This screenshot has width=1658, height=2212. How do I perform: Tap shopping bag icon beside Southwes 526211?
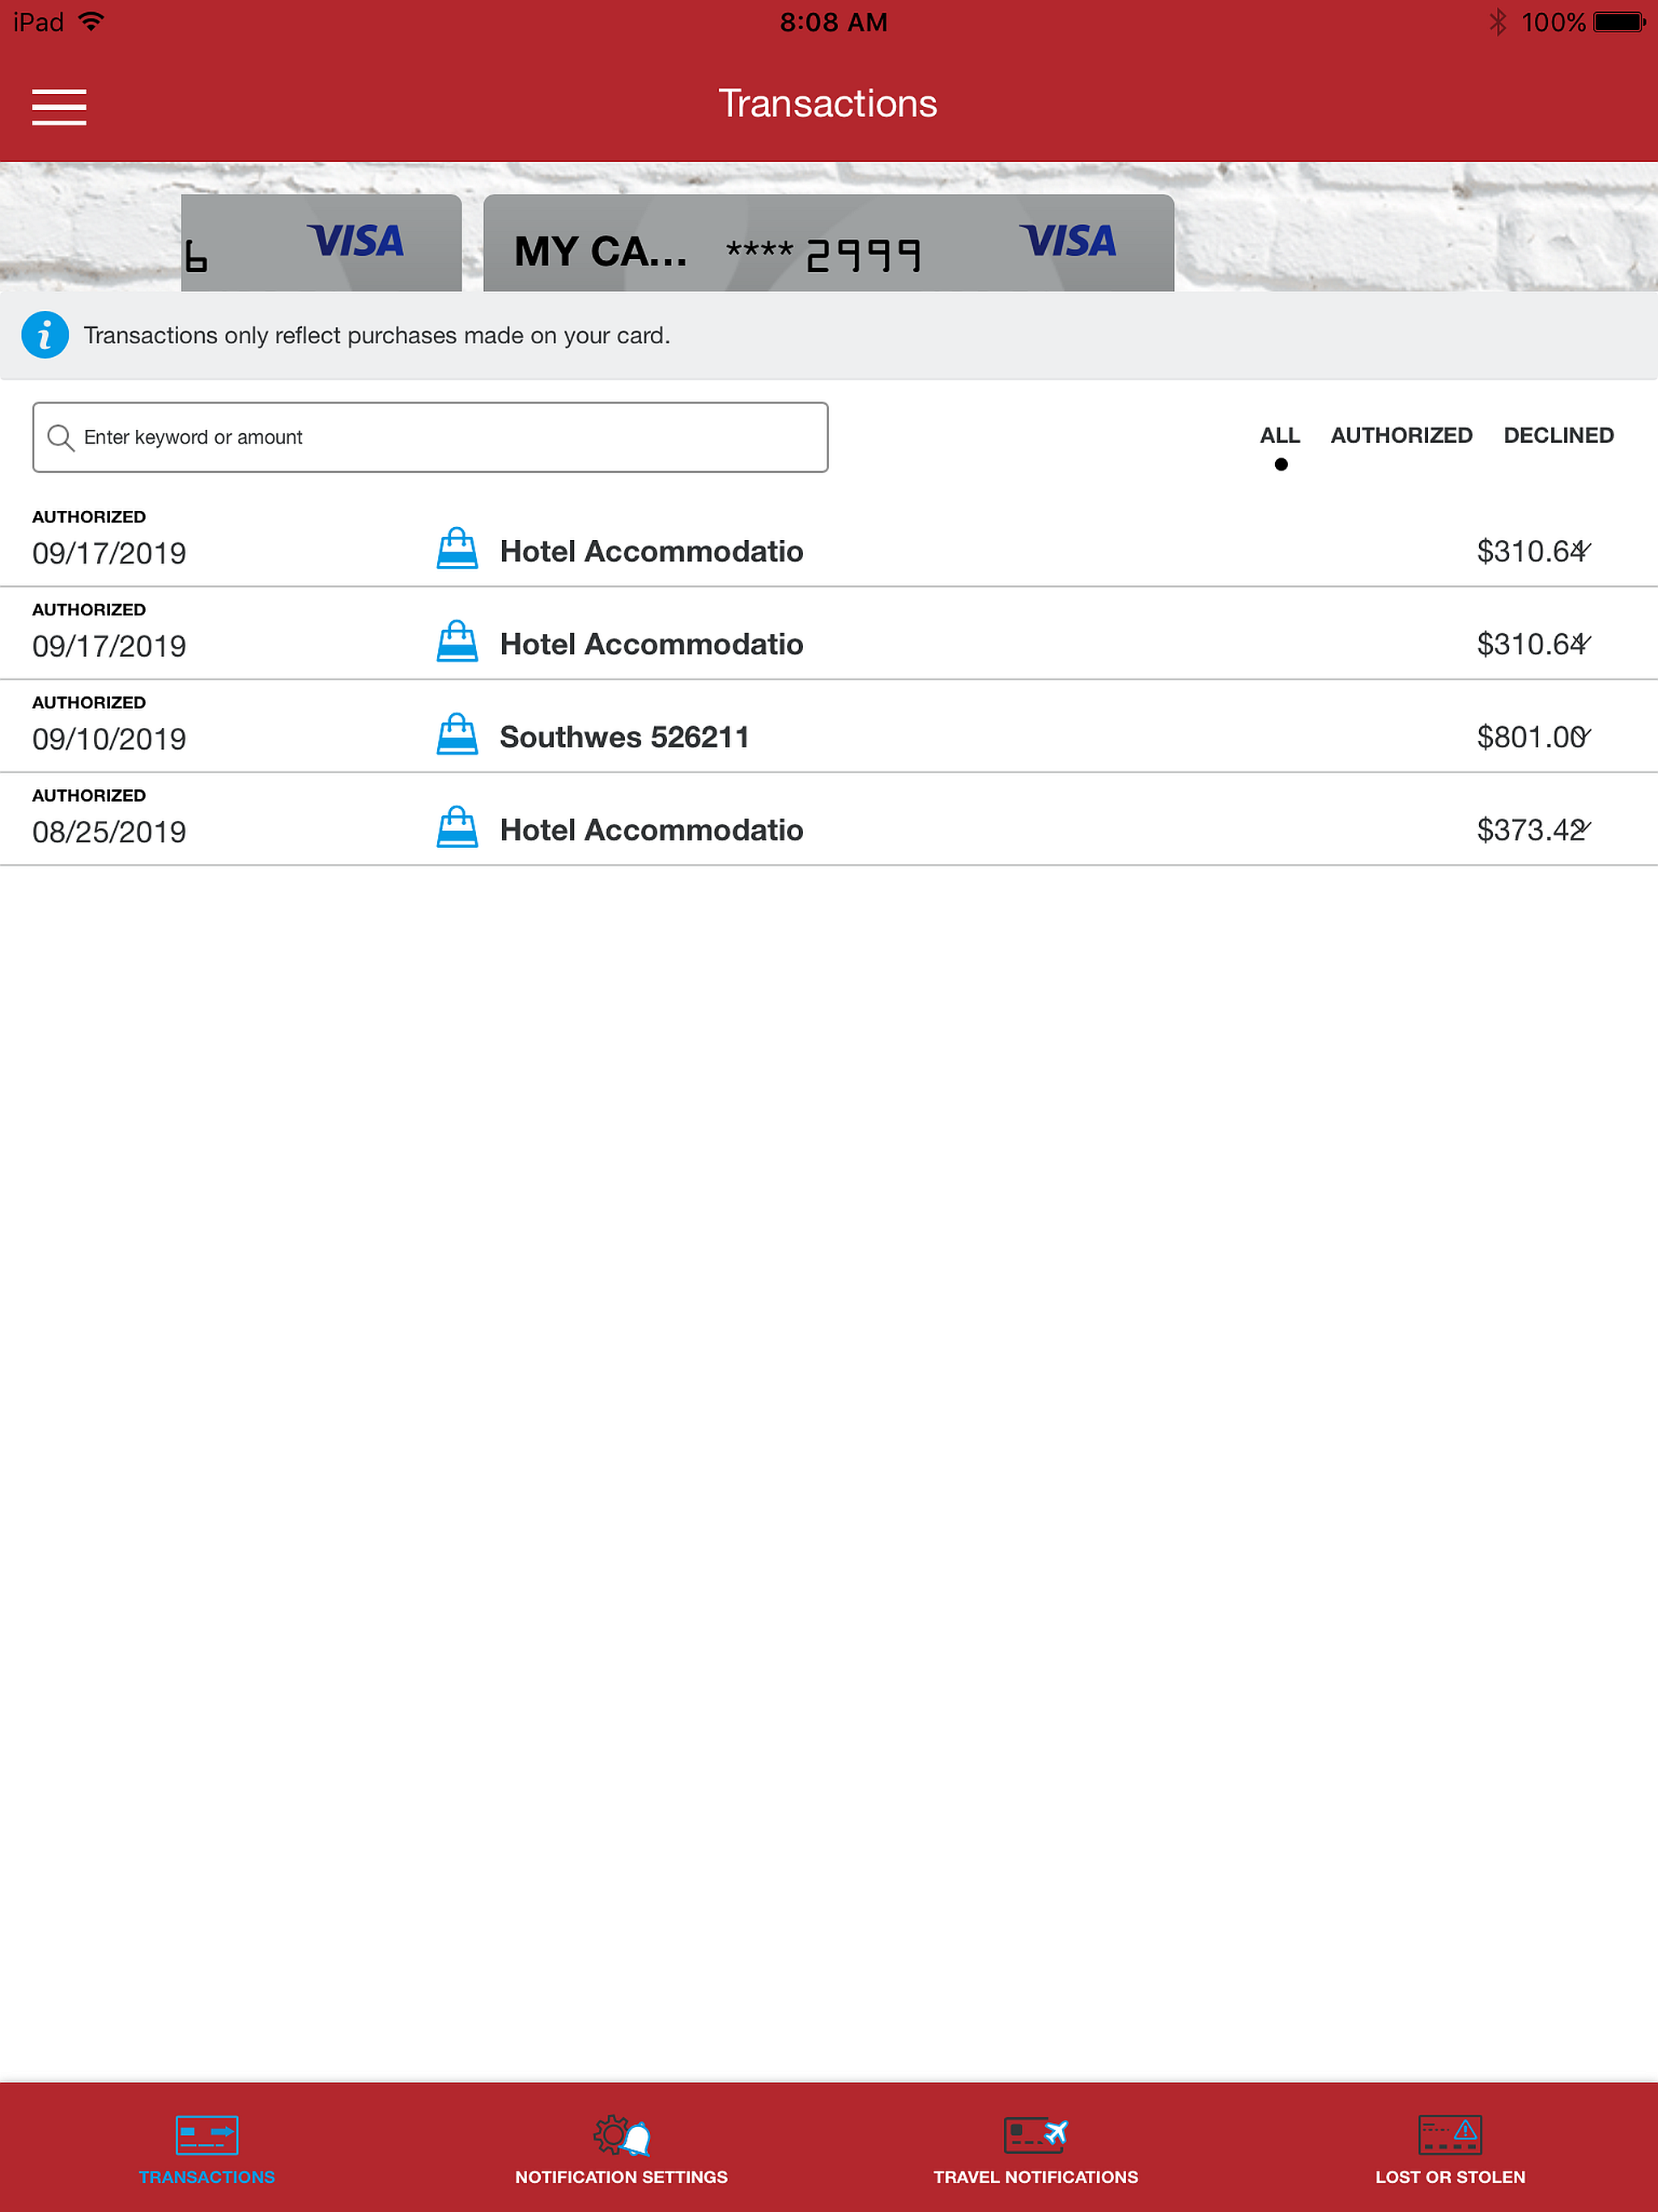[x=457, y=735]
